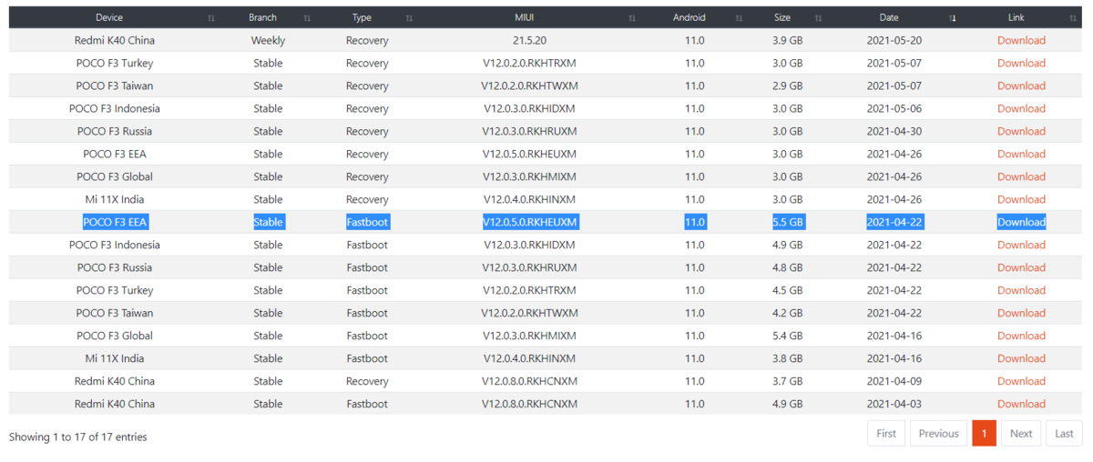Download POCO F3 Turkey Recovery ROM
1093x462 pixels.
[x=1021, y=63]
